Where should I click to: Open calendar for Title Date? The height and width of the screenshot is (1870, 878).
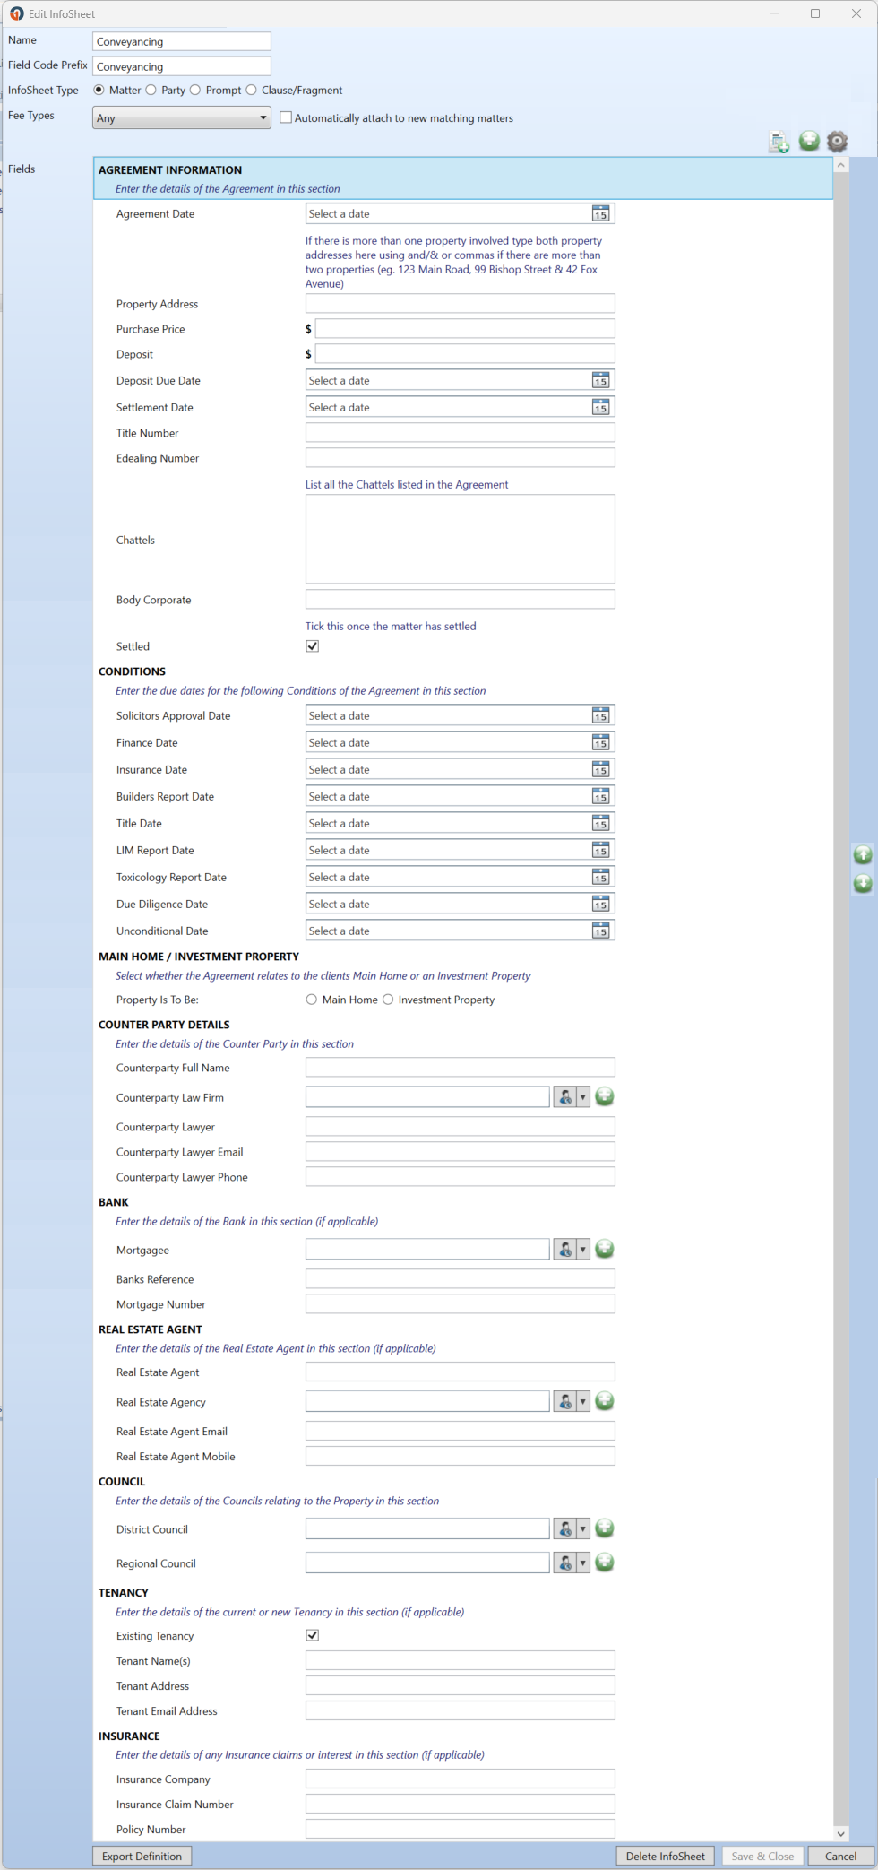tap(600, 823)
